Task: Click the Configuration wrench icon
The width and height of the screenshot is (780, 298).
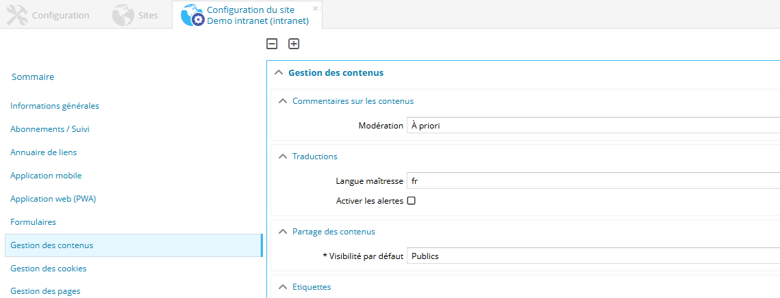Action: pos(17,15)
